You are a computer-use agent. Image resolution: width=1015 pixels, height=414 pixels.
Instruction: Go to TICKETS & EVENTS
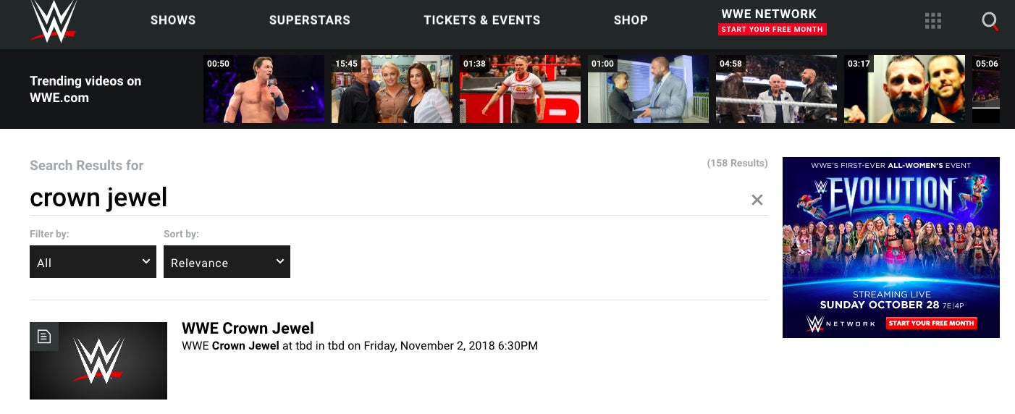(482, 20)
